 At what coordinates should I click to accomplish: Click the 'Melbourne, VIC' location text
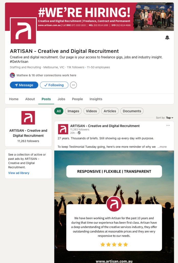(54, 67)
